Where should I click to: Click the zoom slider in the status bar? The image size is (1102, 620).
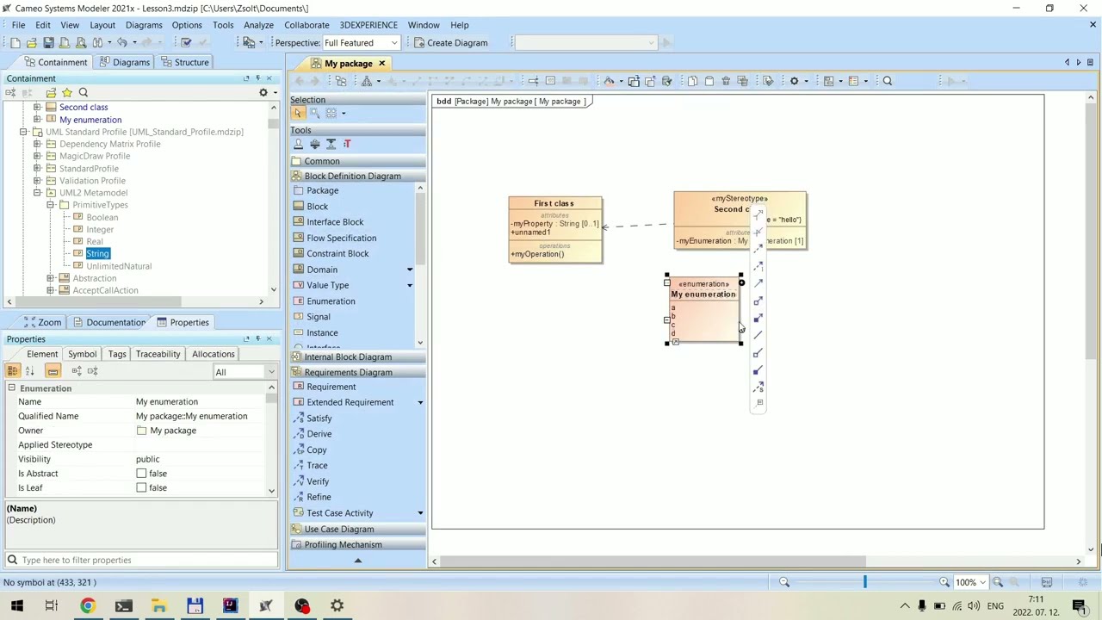point(864,582)
